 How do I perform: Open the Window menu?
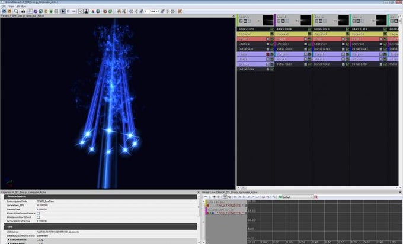21,6
